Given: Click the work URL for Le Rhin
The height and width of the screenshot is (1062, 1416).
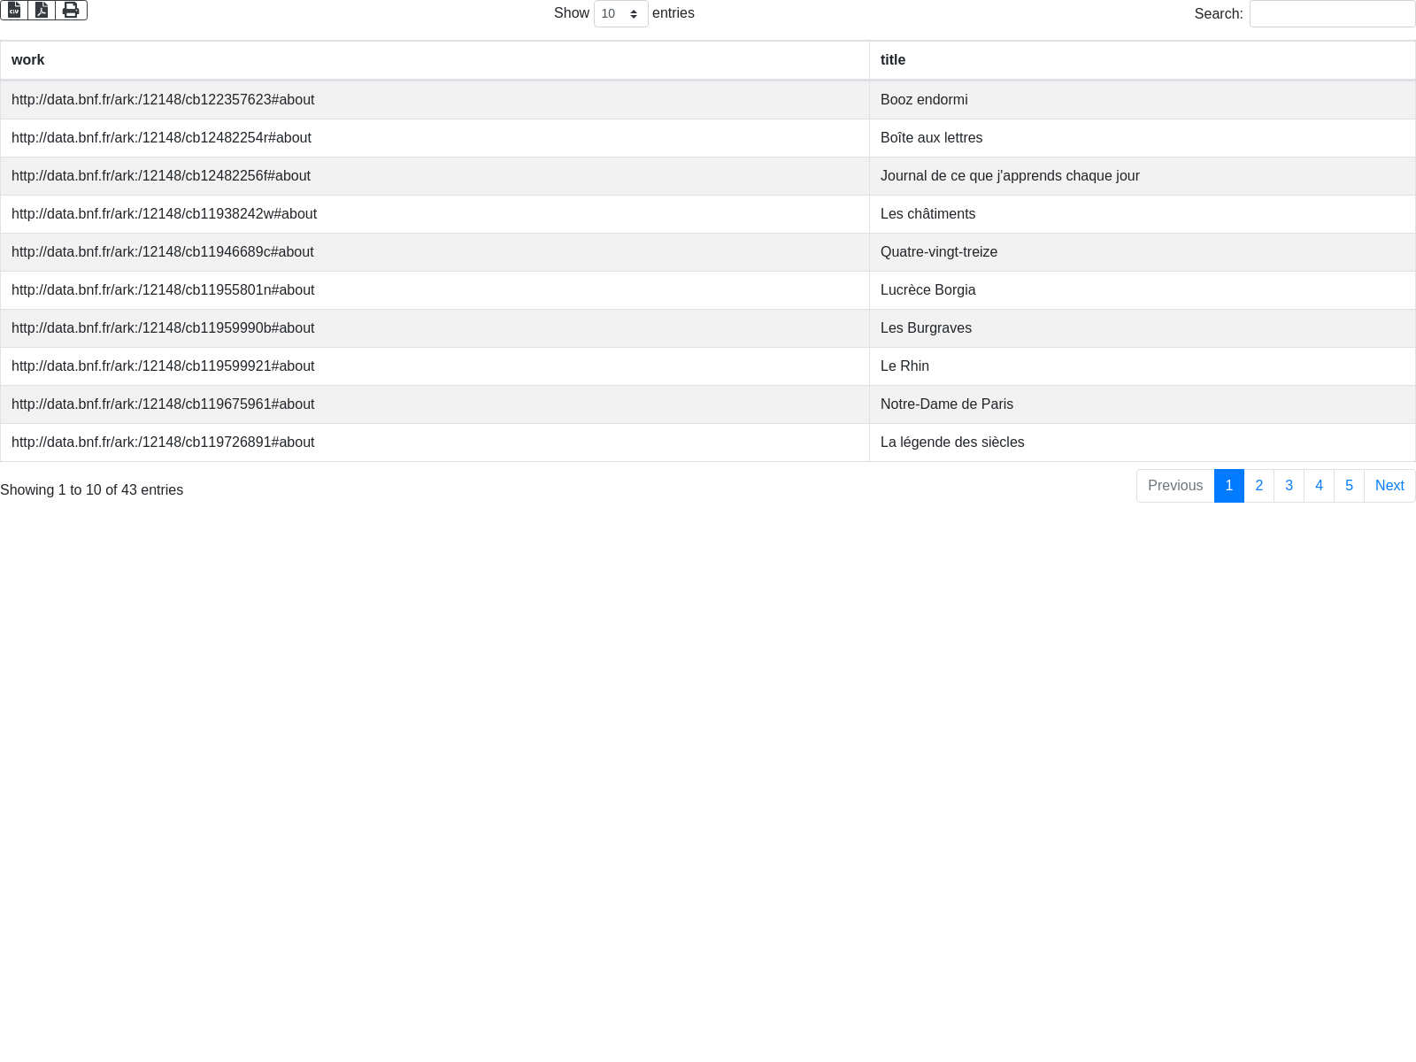Looking at the screenshot, I should click(x=163, y=366).
